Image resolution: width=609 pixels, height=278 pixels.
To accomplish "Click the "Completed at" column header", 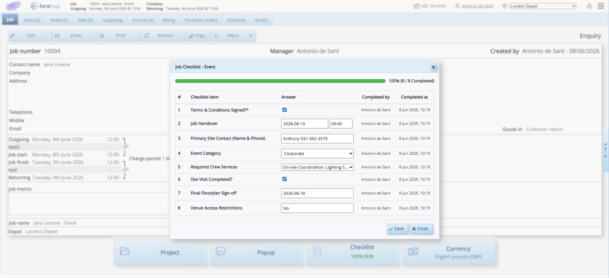I will [415, 97].
